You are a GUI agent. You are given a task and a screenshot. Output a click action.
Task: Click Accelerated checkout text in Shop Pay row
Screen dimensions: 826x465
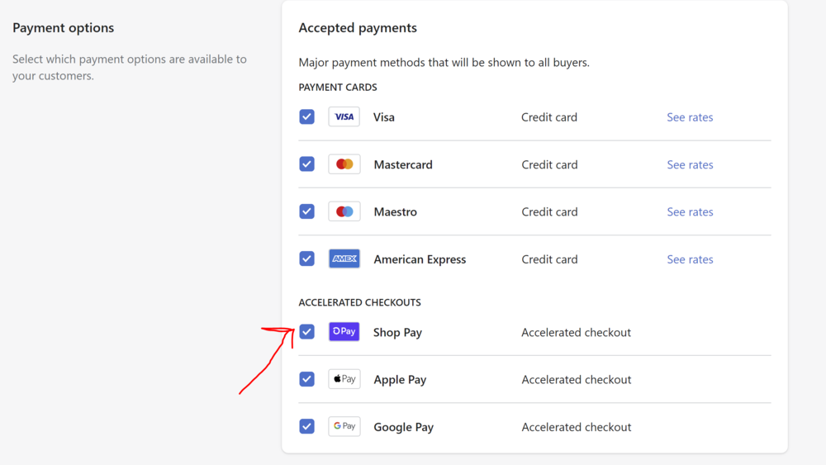tap(577, 332)
